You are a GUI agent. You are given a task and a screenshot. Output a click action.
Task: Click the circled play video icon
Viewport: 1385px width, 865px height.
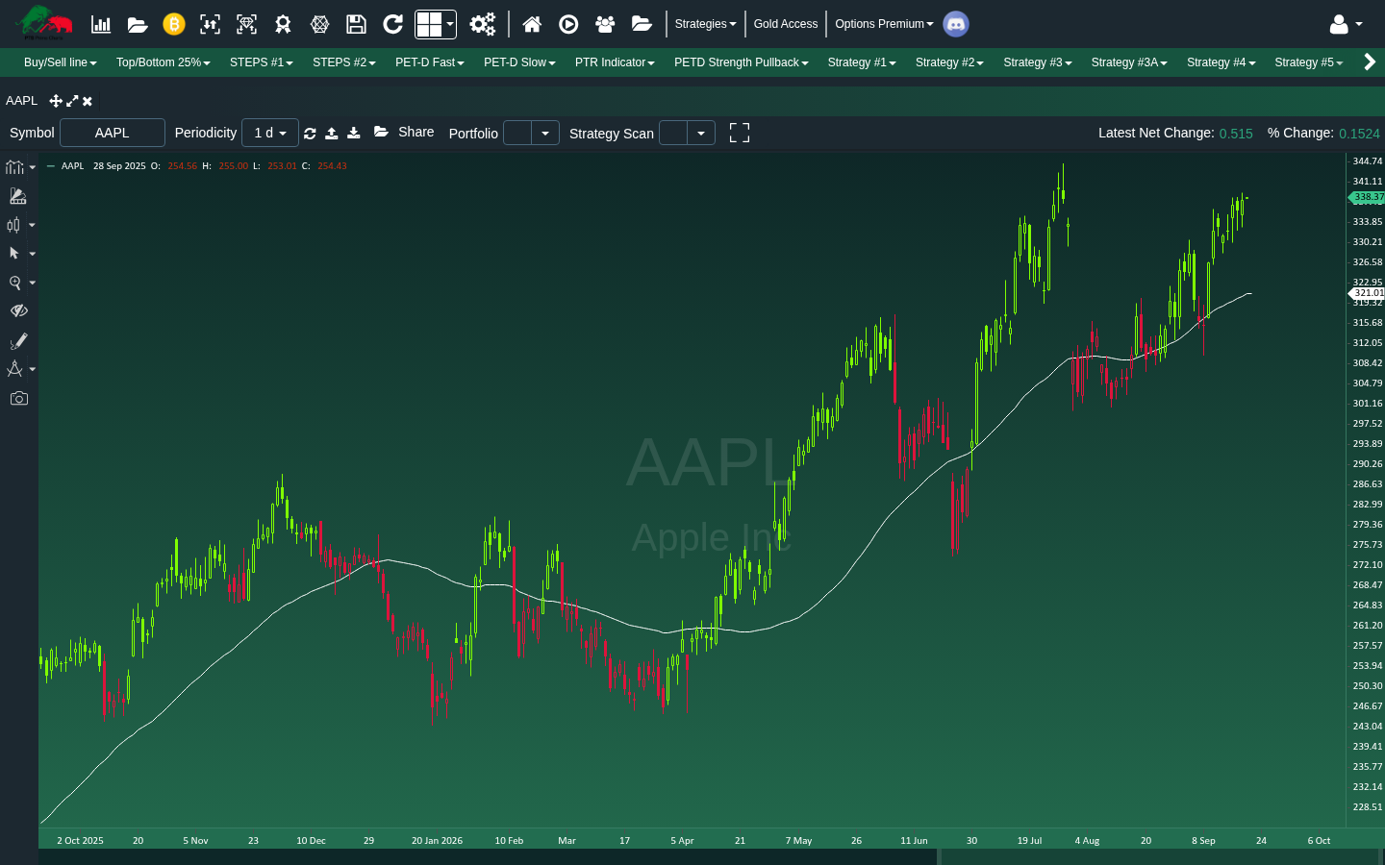click(x=568, y=24)
